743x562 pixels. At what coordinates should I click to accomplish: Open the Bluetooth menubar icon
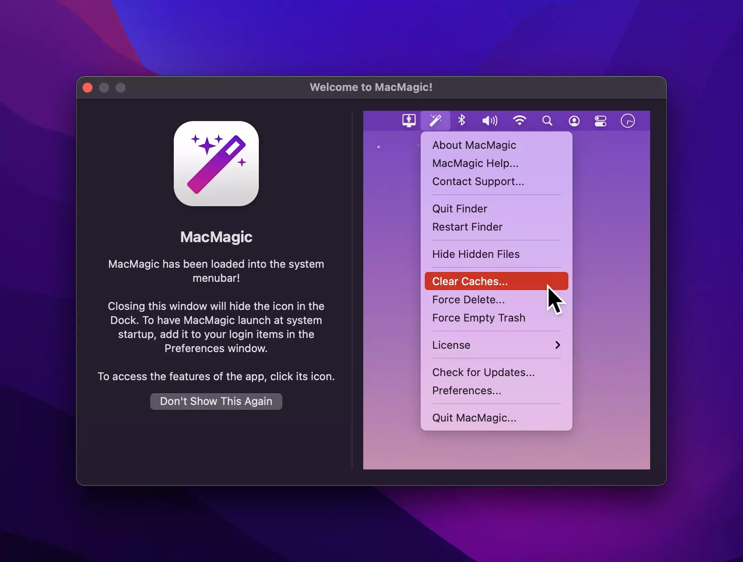click(461, 121)
